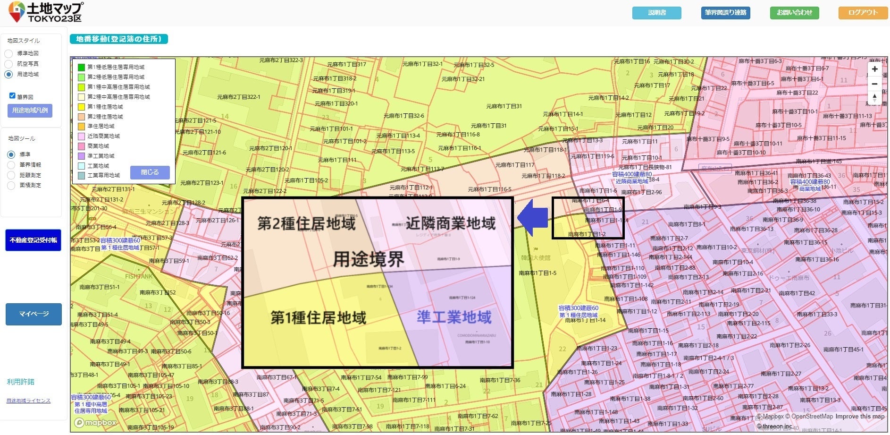Click the legend's 近隣商業地域 pink swatch

(81, 136)
